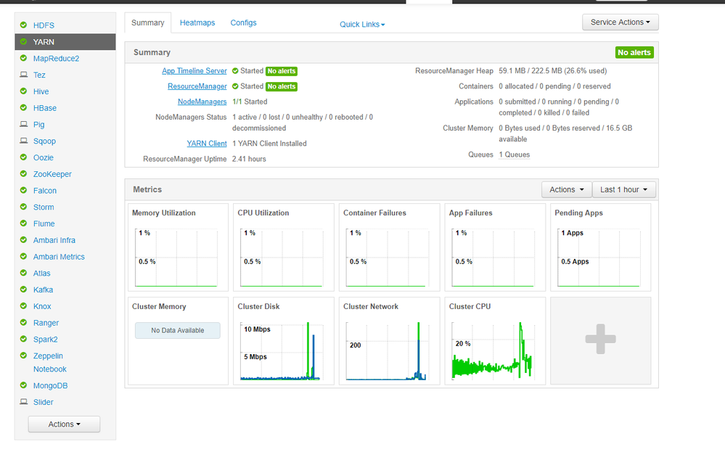725x460 pixels.
Task: Open the Cluster CPU chart widget
Action: 495,341
